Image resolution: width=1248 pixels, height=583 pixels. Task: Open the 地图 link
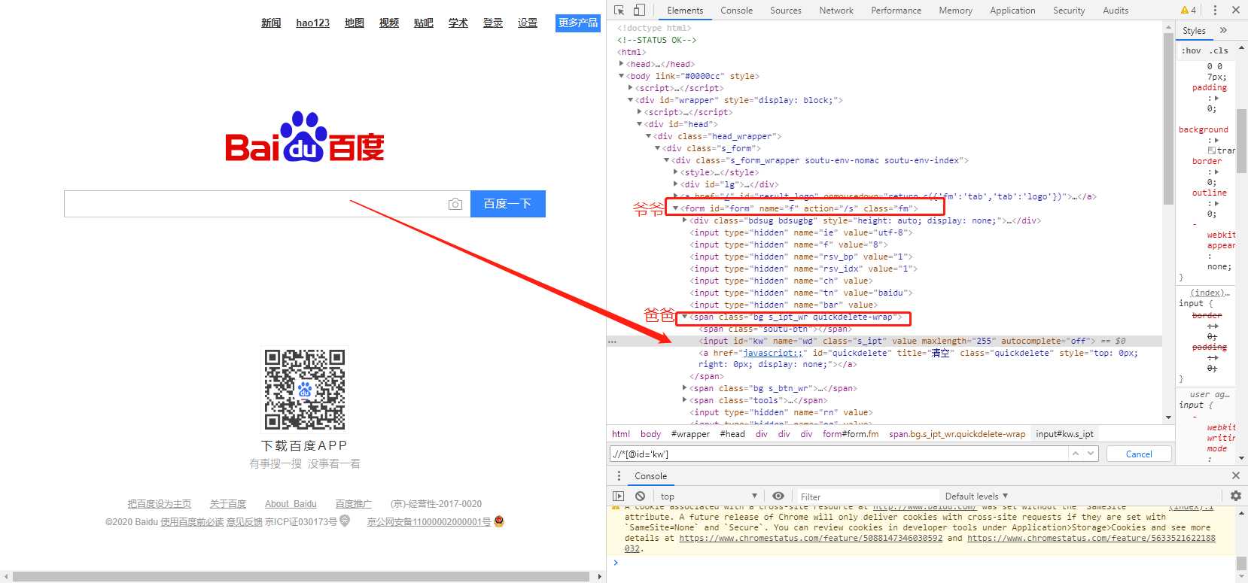[x=355, y=23]
